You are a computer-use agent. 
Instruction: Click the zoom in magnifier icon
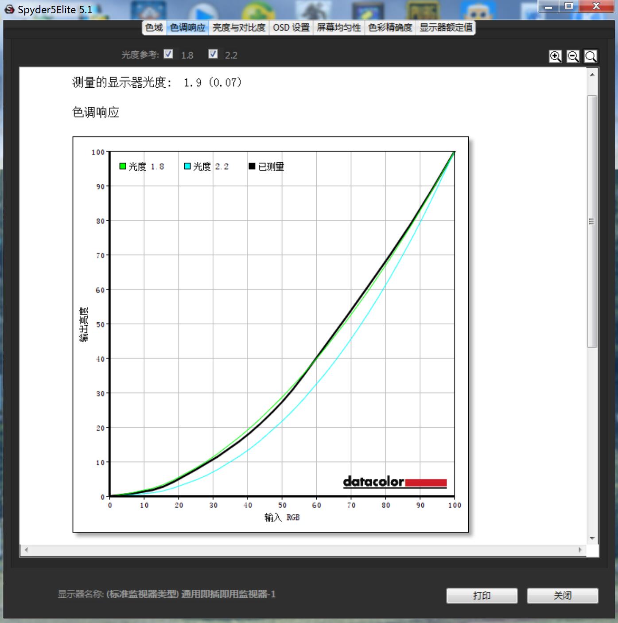[556, 56]
